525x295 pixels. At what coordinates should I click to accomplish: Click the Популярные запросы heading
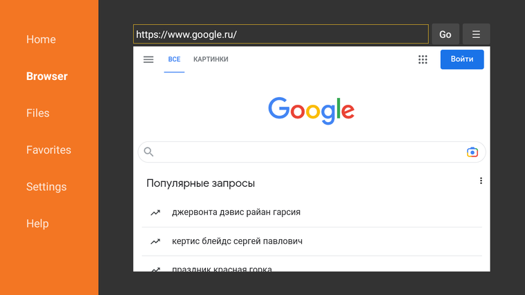(x=200, y=183)
